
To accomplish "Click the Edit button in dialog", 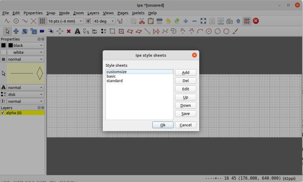I will click(x=186, y=89).
